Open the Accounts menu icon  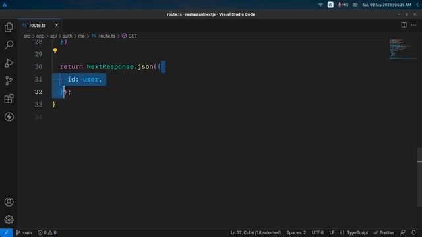(9, 202)
